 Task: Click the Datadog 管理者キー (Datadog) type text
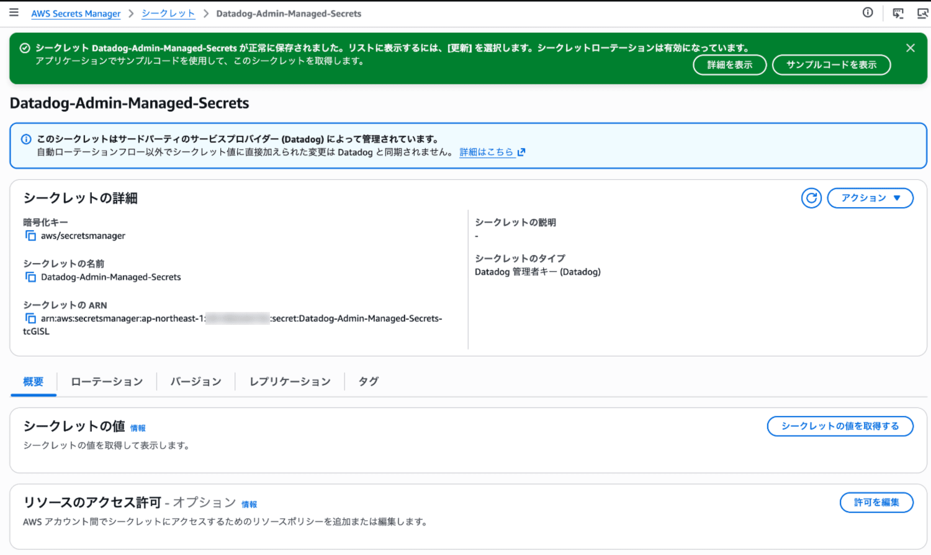(537, 272)
